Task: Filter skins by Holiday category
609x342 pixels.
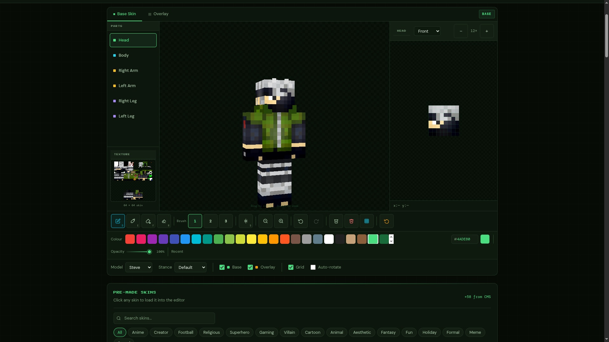Action: [x=429, y=332]
